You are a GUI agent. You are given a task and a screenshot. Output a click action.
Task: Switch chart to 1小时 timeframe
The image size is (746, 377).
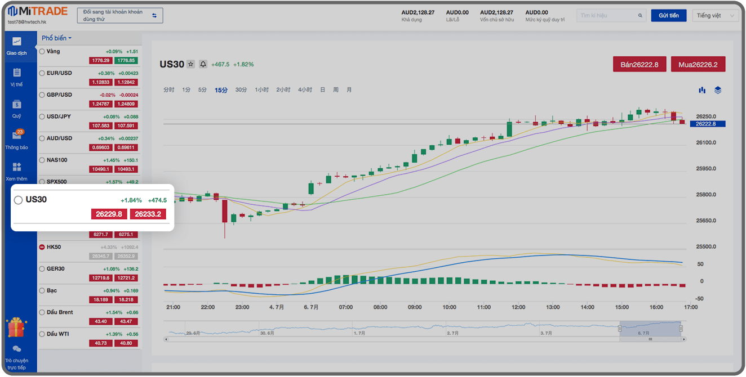(x=261, y=90)
